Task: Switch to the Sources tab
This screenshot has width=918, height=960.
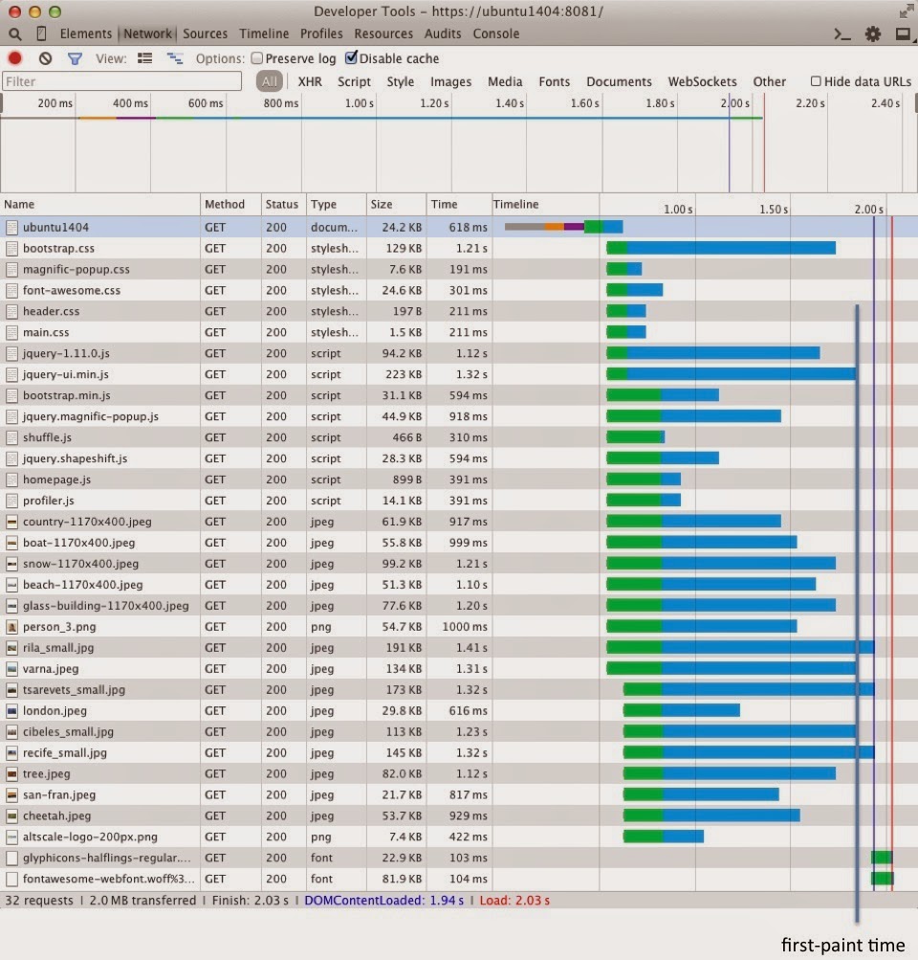Action: pyautogui.click(x=205, y=33)
